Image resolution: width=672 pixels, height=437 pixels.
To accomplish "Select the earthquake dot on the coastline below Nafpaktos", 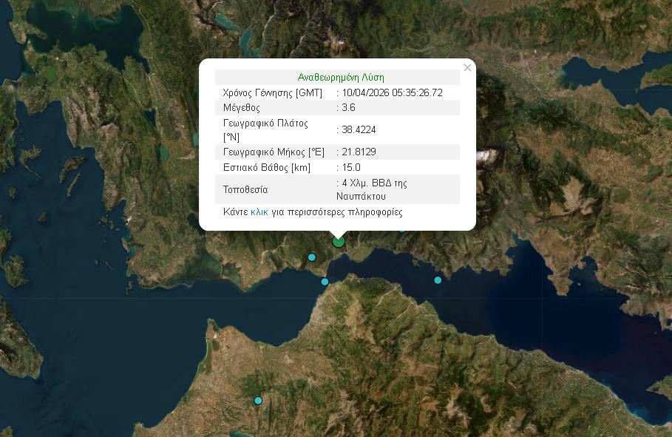I will tap(324, 282).
